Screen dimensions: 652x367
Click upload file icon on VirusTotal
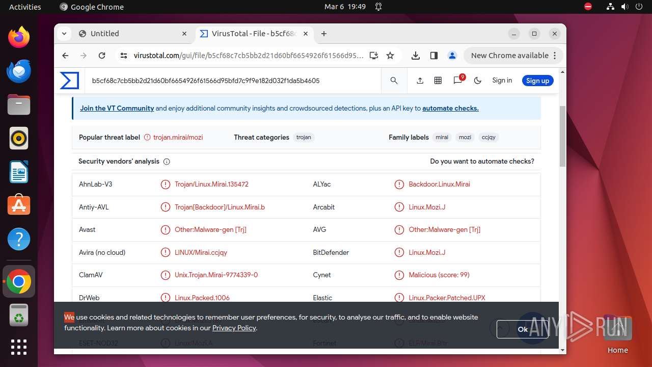pyautogui.click(x=420, y=81)
